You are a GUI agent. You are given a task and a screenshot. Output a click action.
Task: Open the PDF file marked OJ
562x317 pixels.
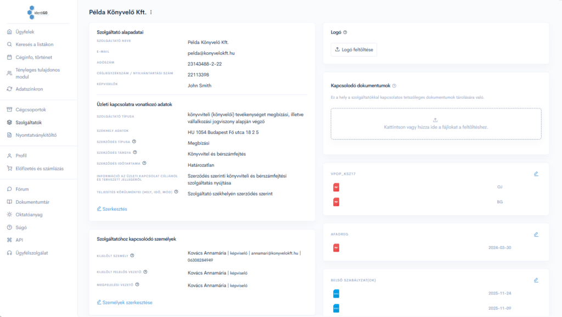tap(336, 187)
